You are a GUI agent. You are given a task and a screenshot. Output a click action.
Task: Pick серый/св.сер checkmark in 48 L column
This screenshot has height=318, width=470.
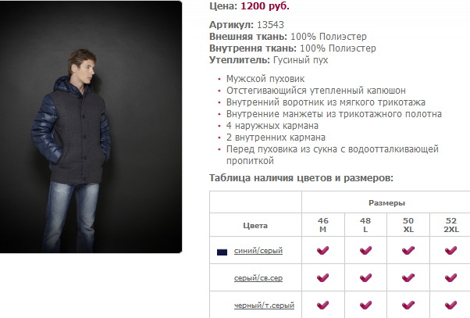tap(365, 277)
